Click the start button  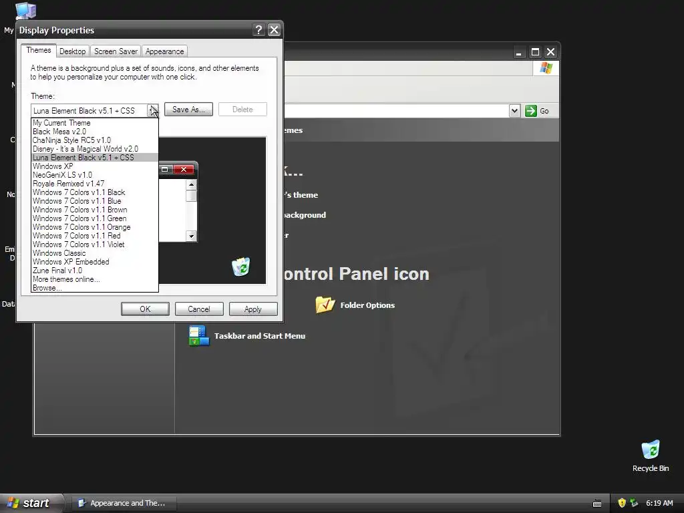31,503
